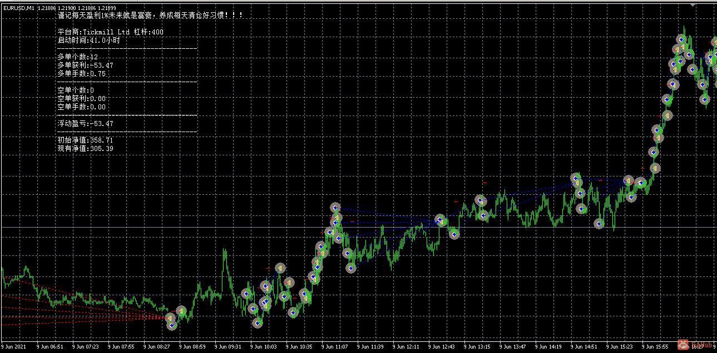Select the lone trade arrow near 9 Jun 12:43
The image size is (717, 353).
click(454, 235)
